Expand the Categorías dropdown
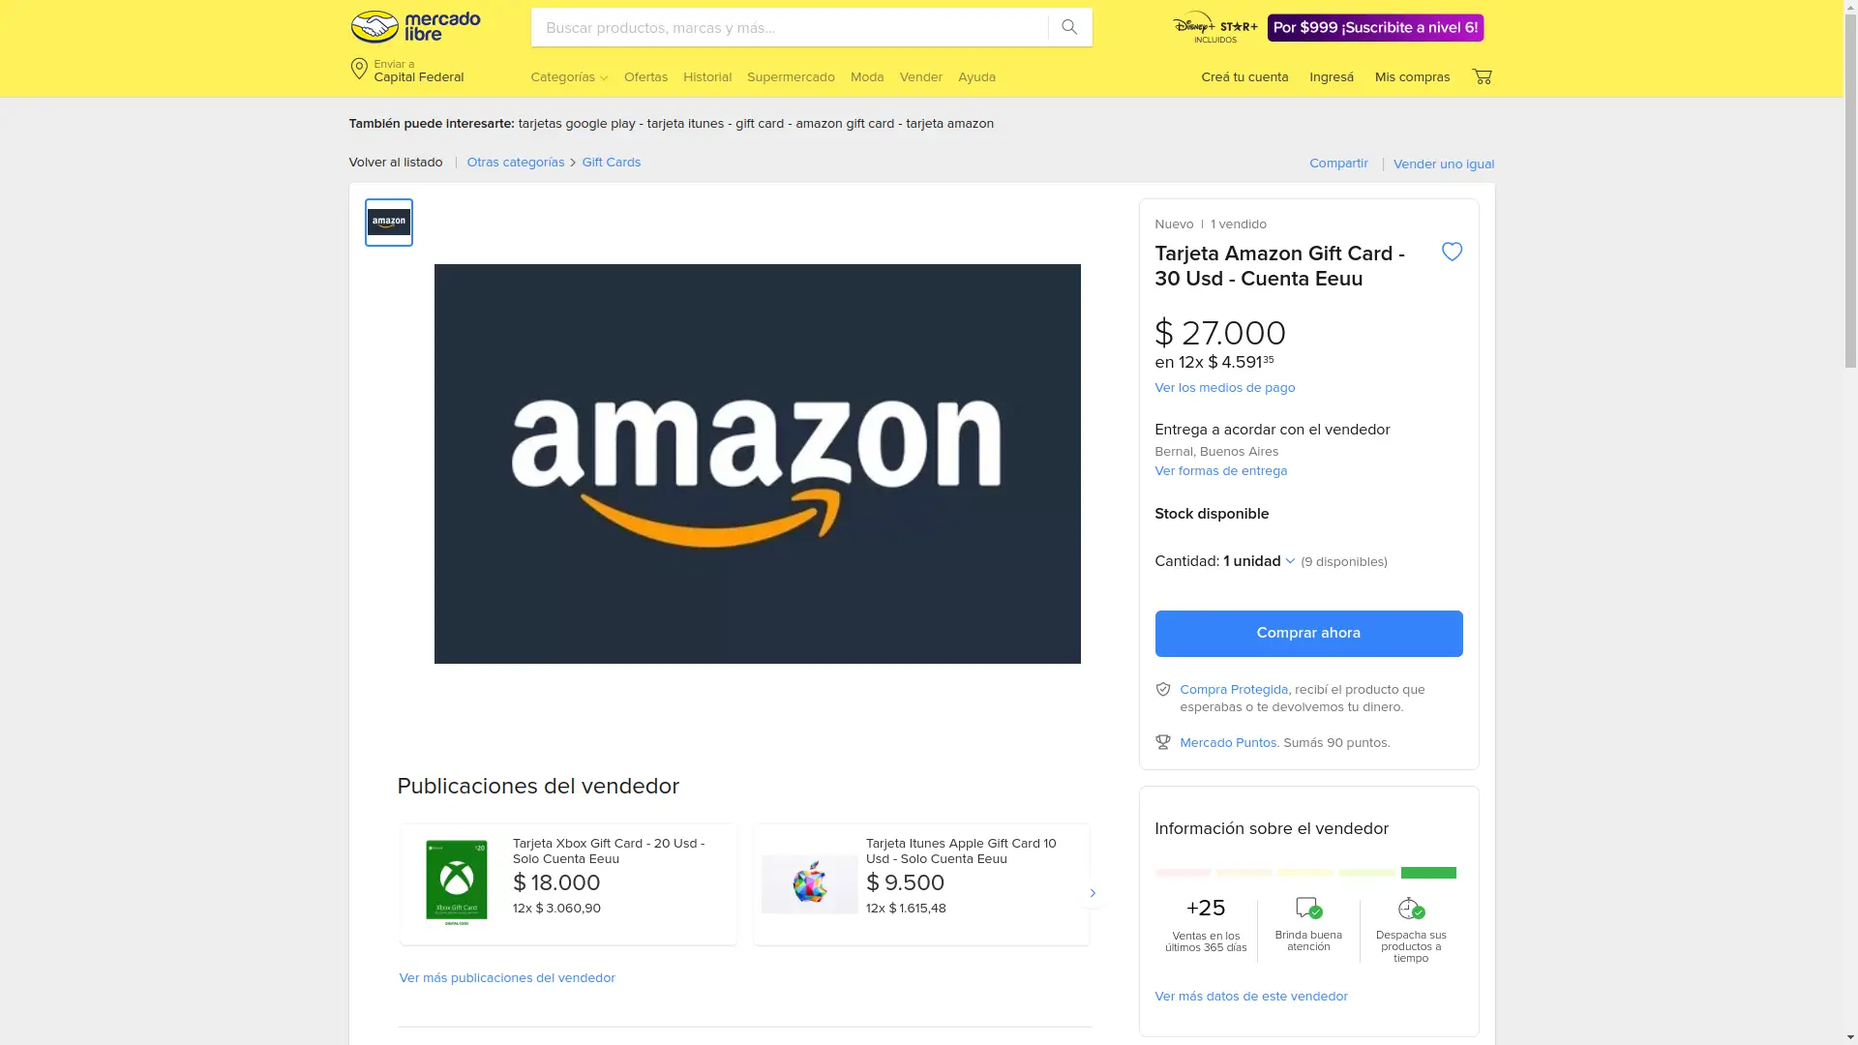Image resolution: width=1858 pixels, height=1045 pixels. tap(569, 77)
